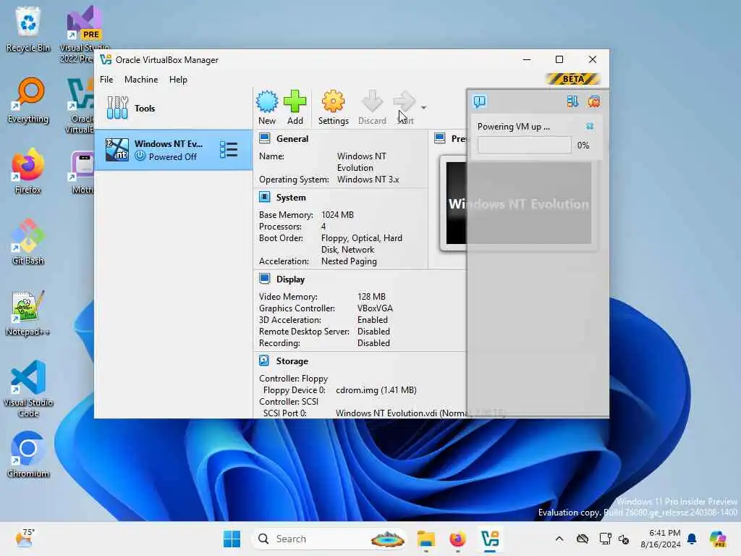Open the VM list menu icon

point(229,150)
